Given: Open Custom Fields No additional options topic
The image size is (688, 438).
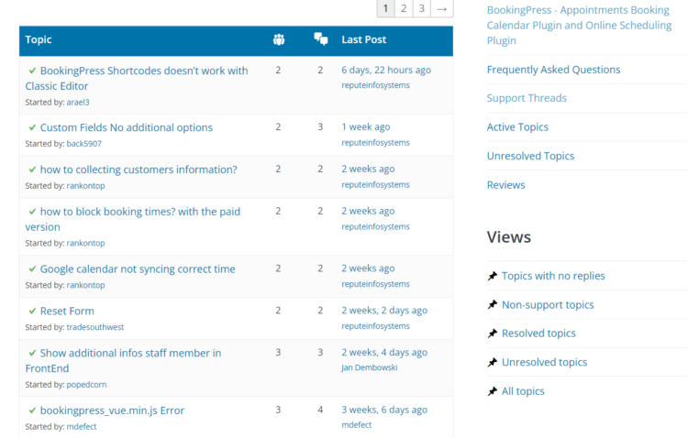Looking at the screenshot, I should [x=127, y=127].
